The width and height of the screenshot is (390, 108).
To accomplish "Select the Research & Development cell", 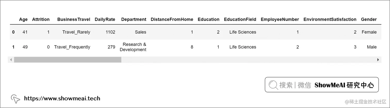I will 133,47.
